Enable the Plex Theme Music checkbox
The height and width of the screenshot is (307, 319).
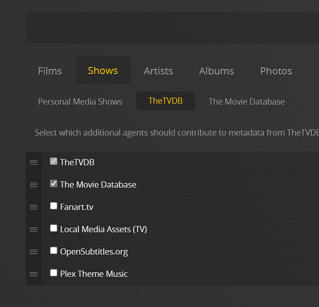(54, 273)
